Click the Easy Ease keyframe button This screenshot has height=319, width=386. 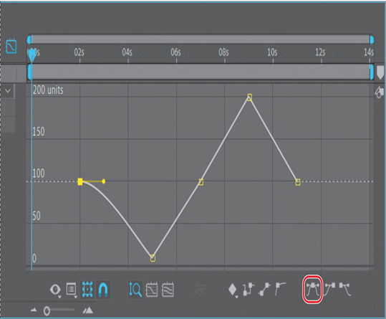pyautogui.click(x=312, y=289)
